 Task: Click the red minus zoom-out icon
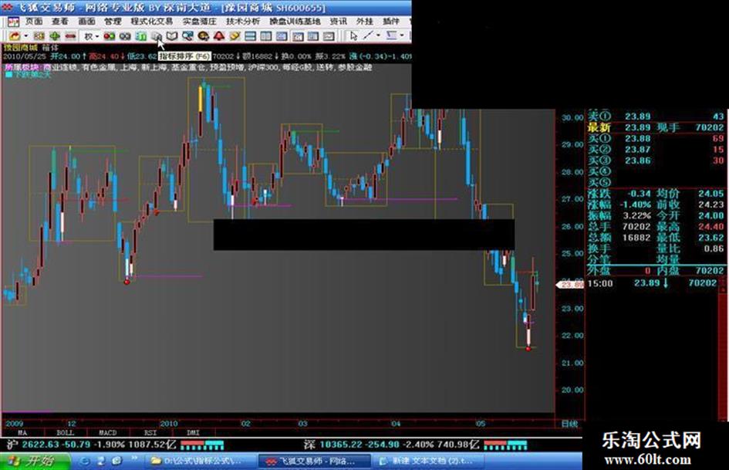tap(70, 36)
